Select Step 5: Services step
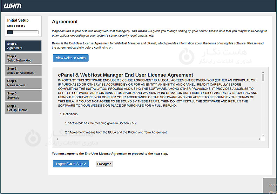This screenshot has height=194, width=277. (x=23, y=96)
